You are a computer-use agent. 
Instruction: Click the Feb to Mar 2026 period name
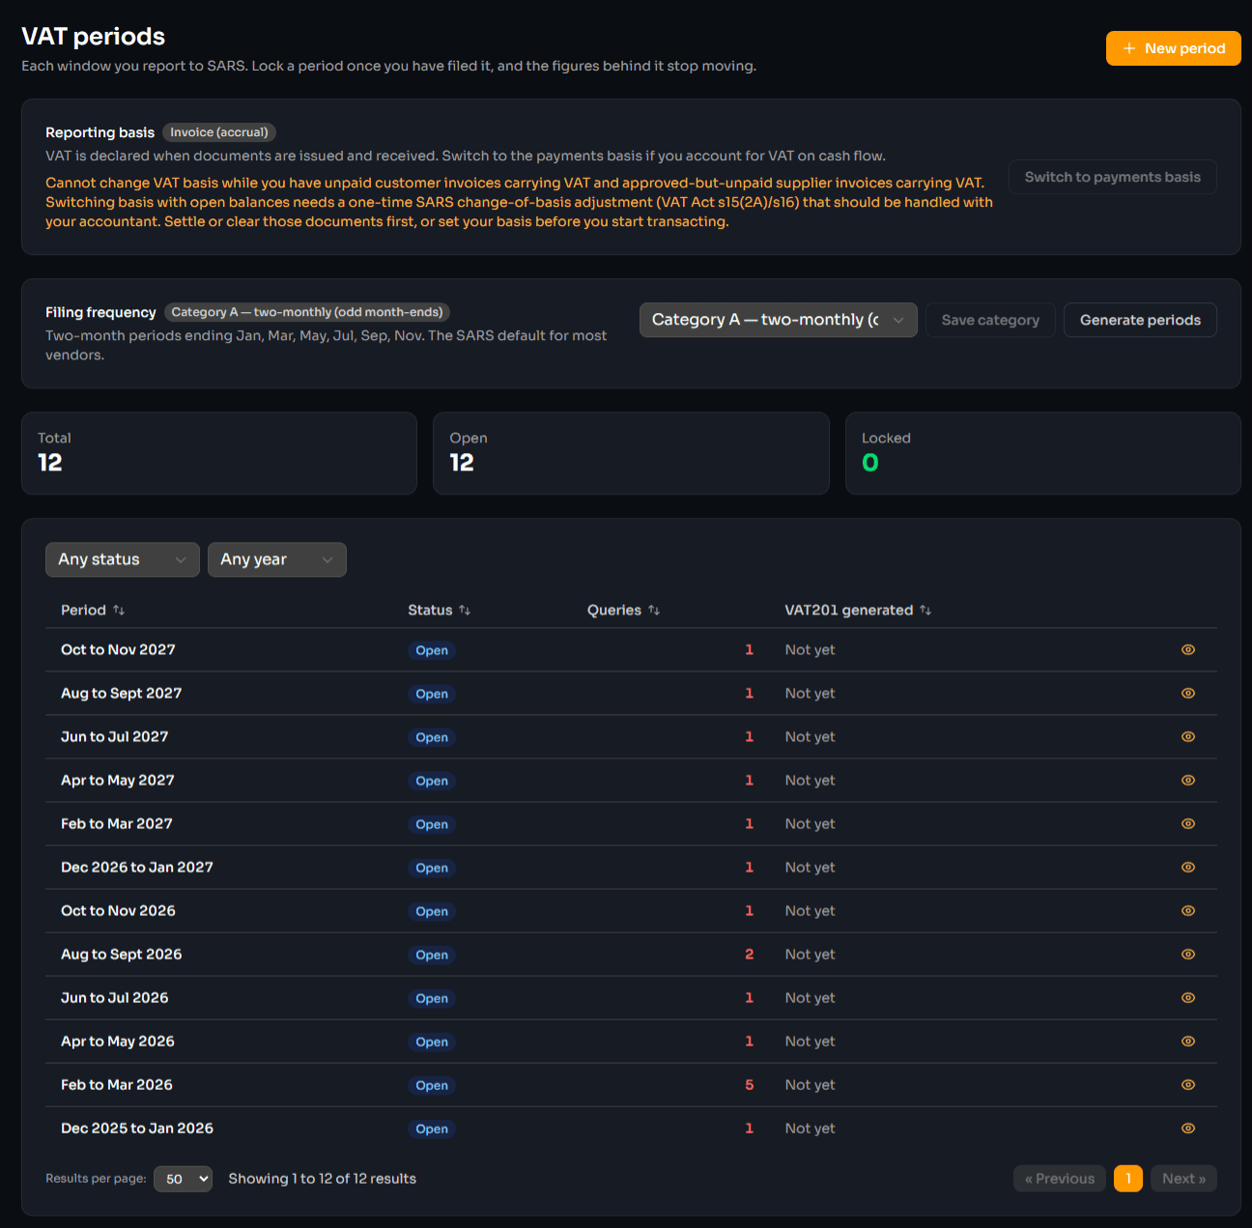[117, 1085]
